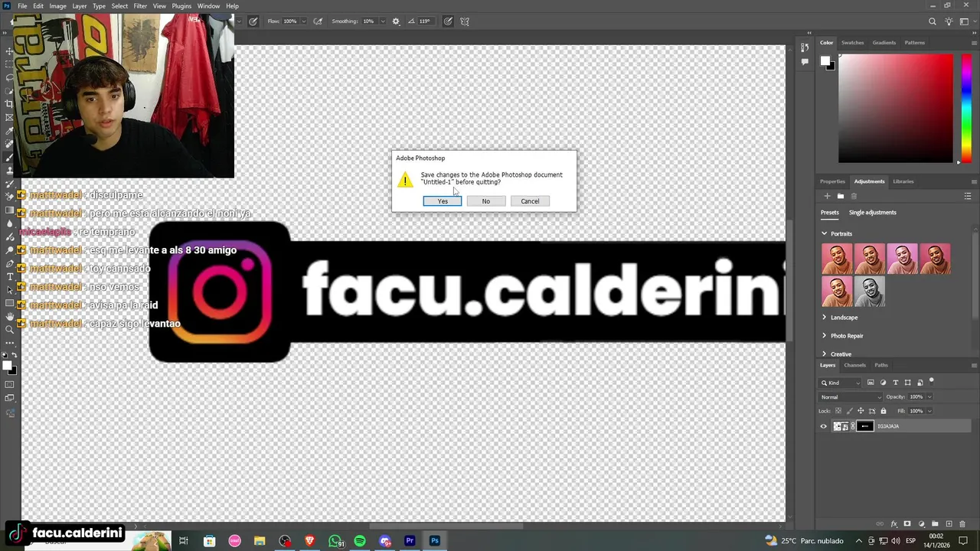This screenshot has width=980, height=551.
Task: Toggle lock position icon
Action: point(861,411)
